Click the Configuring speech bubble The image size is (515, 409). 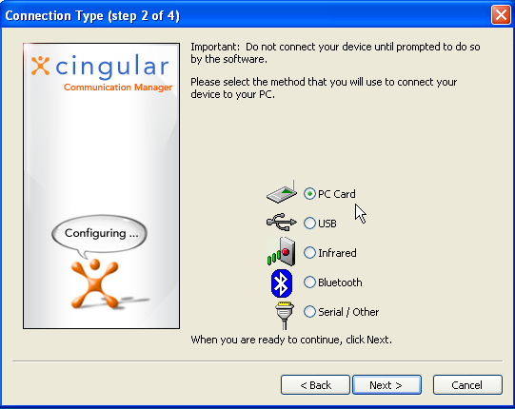pos(100,235)
